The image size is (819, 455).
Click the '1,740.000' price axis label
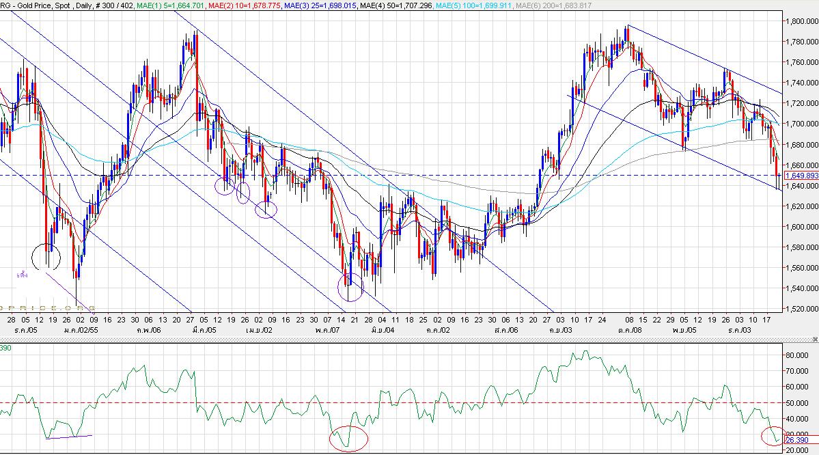point(802,83)
